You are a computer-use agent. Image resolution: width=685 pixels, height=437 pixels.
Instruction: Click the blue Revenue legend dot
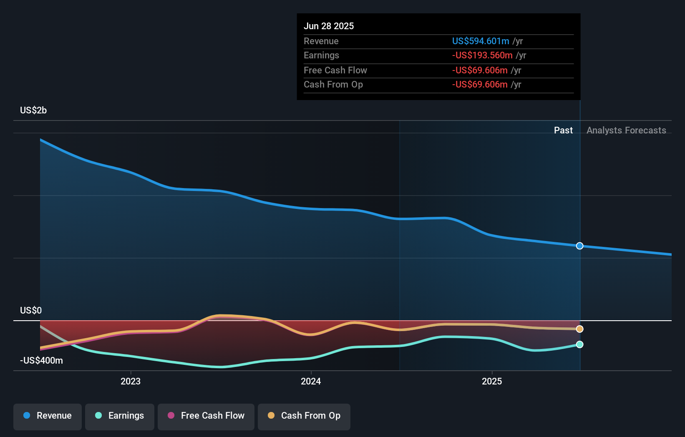[x=27, y=415]
